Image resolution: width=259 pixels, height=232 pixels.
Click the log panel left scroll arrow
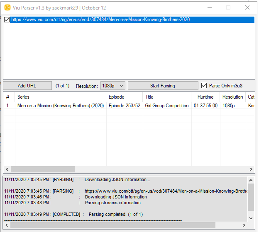tap(7, 225)
